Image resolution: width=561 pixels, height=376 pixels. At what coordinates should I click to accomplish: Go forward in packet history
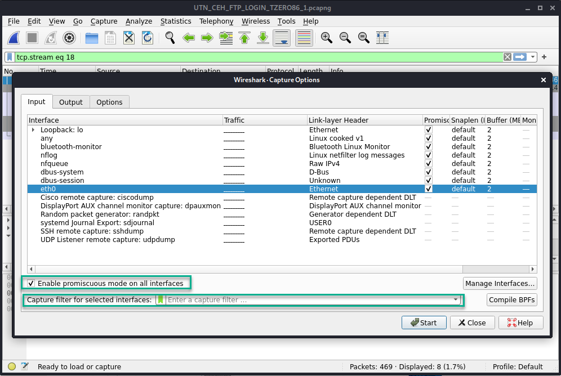207,38
